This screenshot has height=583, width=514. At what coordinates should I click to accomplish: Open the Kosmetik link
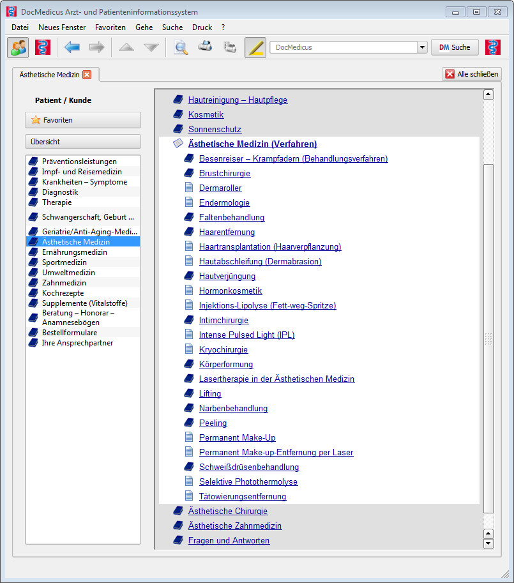click(x=206, y=114)
